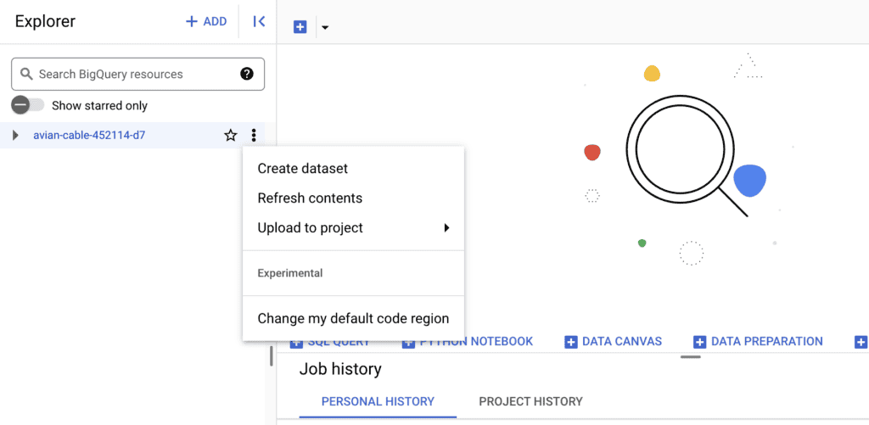869x425 pixels.
Task: Click the Explorer panel title
Action: pyautogui.click(x=45, y=21)
